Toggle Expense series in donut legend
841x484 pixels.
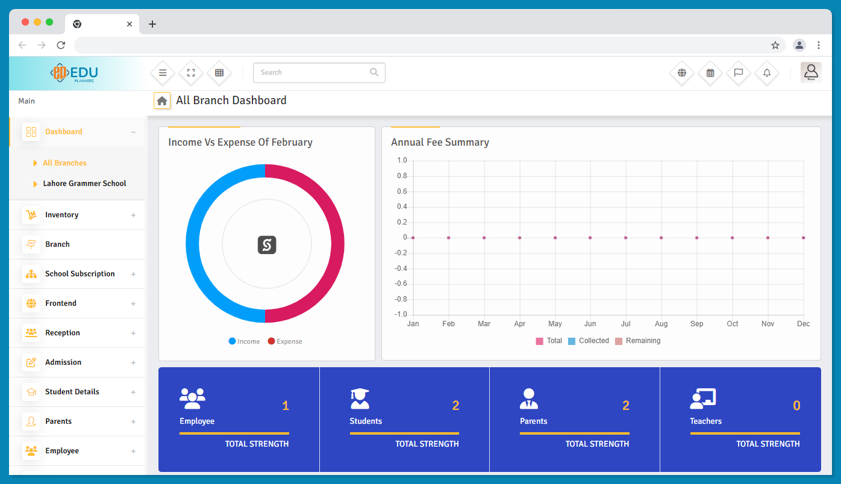(x=285, y=341)
